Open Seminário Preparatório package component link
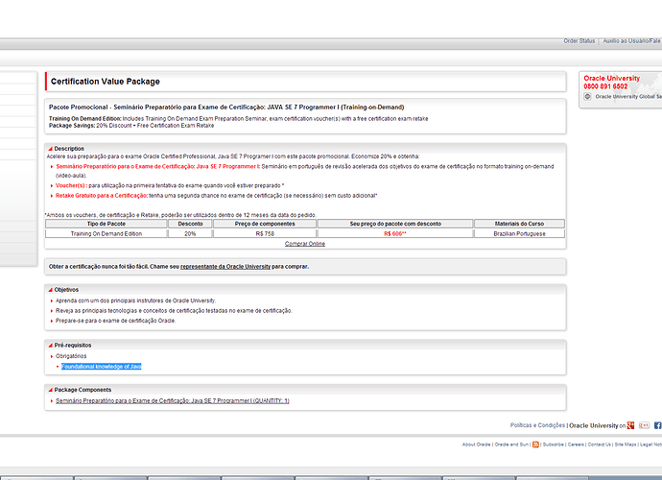The image size is (662, 480). click(173, 401)
